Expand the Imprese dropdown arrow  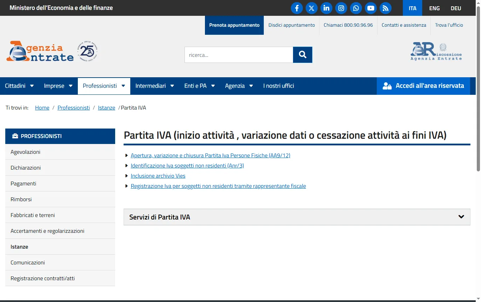pos(70,86)
